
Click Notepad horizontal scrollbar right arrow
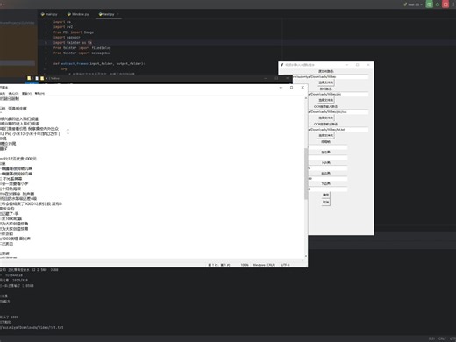[x=302, y=260]
